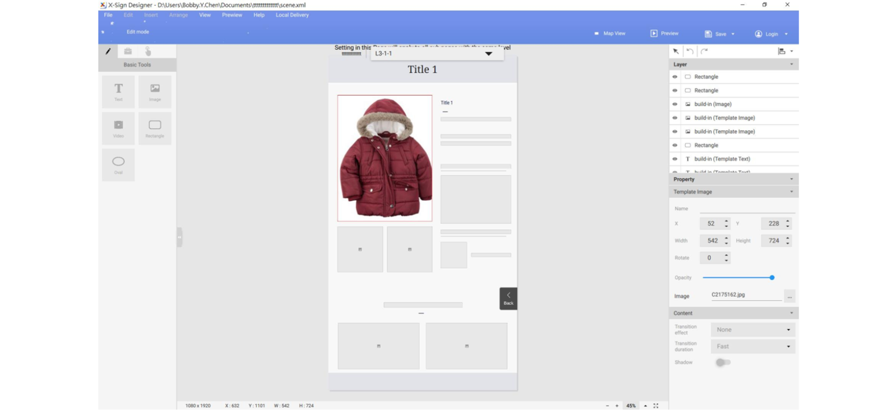Enable the Shadow toggle switch

(722, 362)
